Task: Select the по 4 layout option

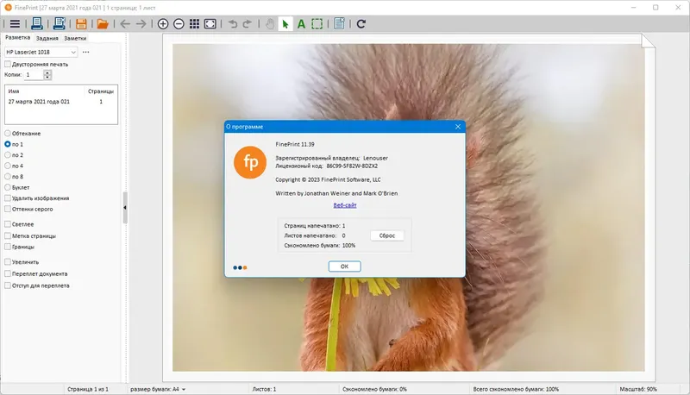Action: click(x=8, y=166)
